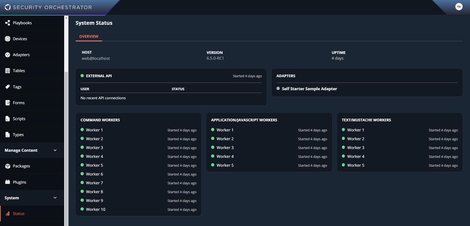Click the STATUS column header
This screenshot has width=470, height=226.
(x=178, y=89)
